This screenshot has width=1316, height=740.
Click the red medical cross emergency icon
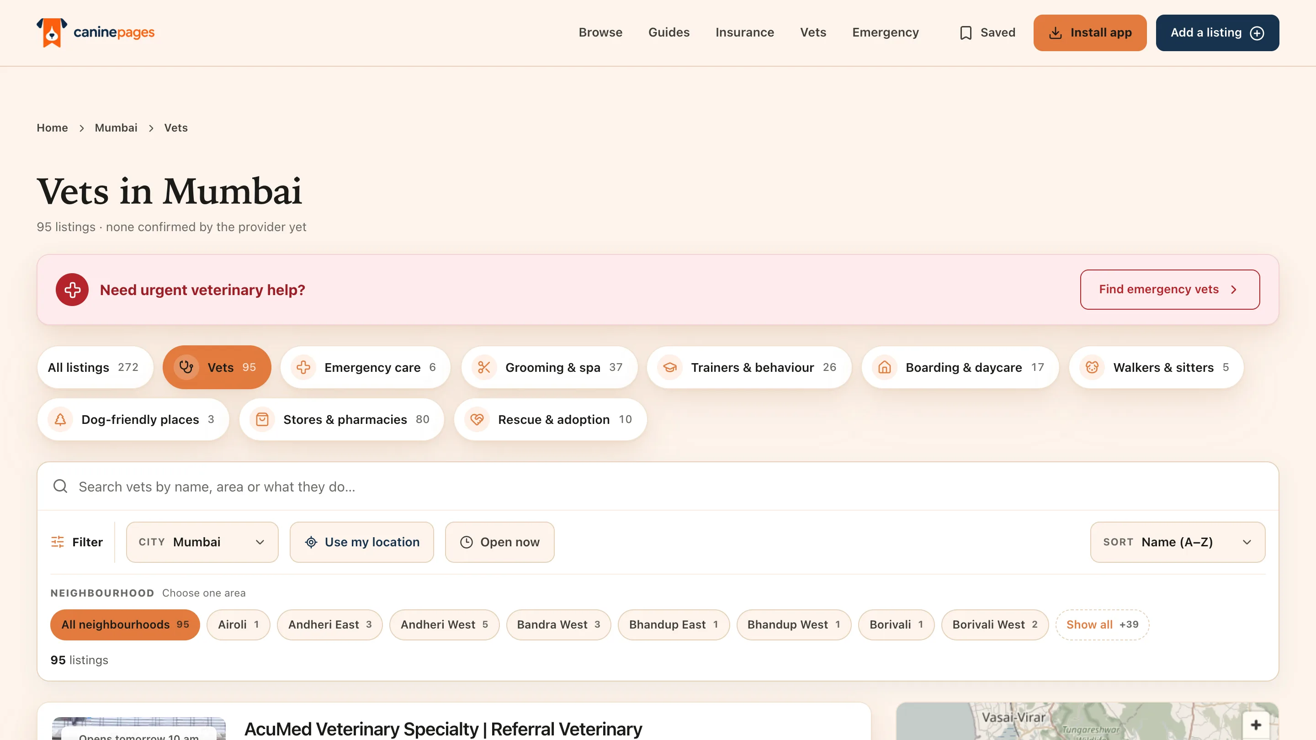(x=72, y=290)
